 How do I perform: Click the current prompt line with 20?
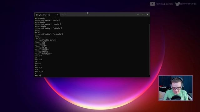point(37,76)
